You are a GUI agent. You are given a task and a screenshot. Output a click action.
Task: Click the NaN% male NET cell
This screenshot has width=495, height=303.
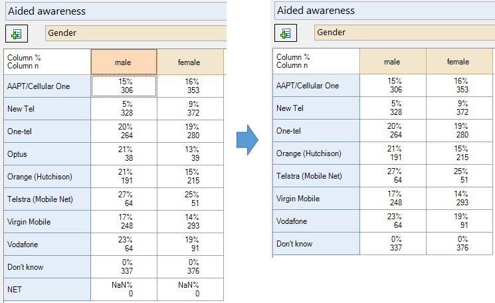click(124, 290)
